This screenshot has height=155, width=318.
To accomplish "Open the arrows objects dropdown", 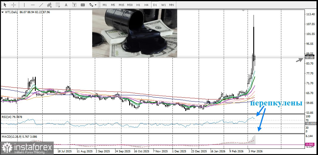I will click(93, 5).
